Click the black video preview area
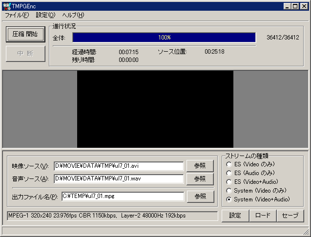Image resolution: width=311 pixels, height=237 pixels. 155,109
